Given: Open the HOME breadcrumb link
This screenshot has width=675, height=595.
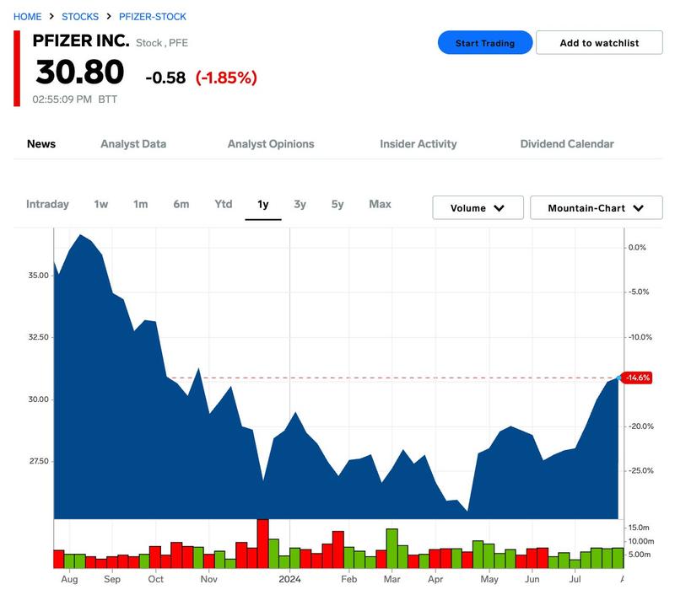Looking at the screenshot, I should [x=28, y=17].
